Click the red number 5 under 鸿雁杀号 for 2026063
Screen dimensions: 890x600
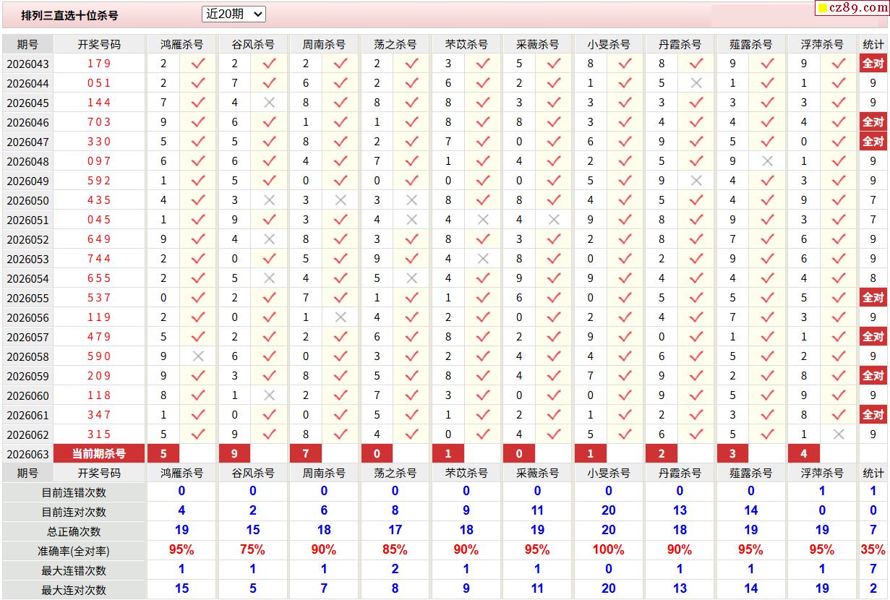pos(163,453)
